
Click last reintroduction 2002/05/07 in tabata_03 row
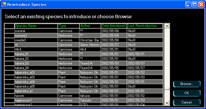click(x=145, y=63)
